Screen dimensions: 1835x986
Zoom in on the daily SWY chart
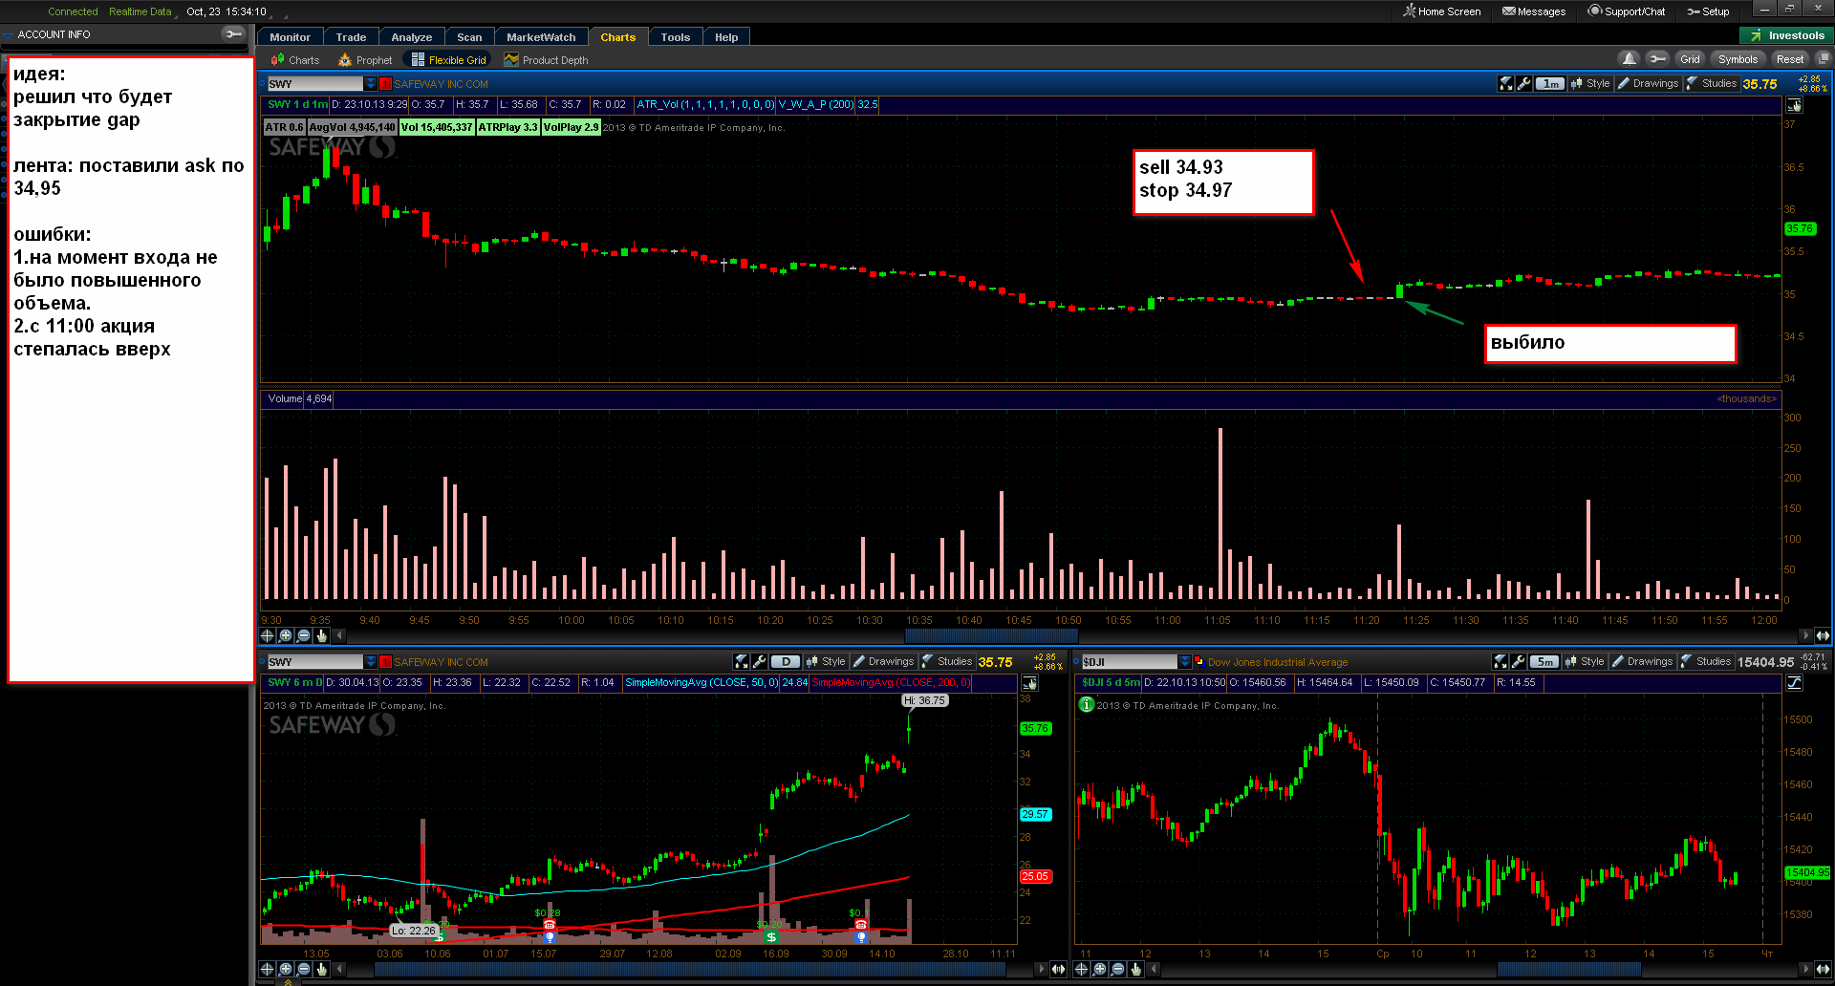pos(286,969)
